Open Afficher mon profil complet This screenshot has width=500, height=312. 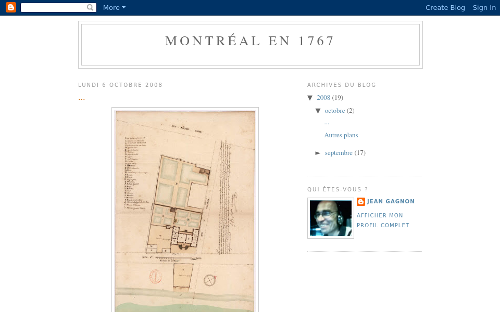(383, 219)
